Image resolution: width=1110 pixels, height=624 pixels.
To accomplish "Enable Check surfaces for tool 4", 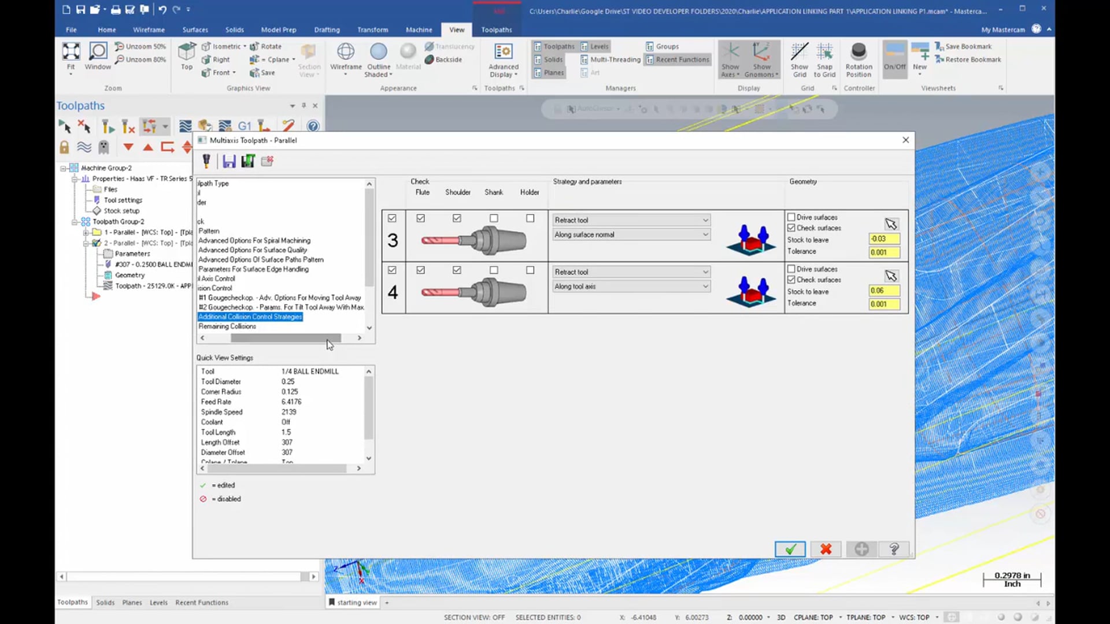I will pos(790,280).
